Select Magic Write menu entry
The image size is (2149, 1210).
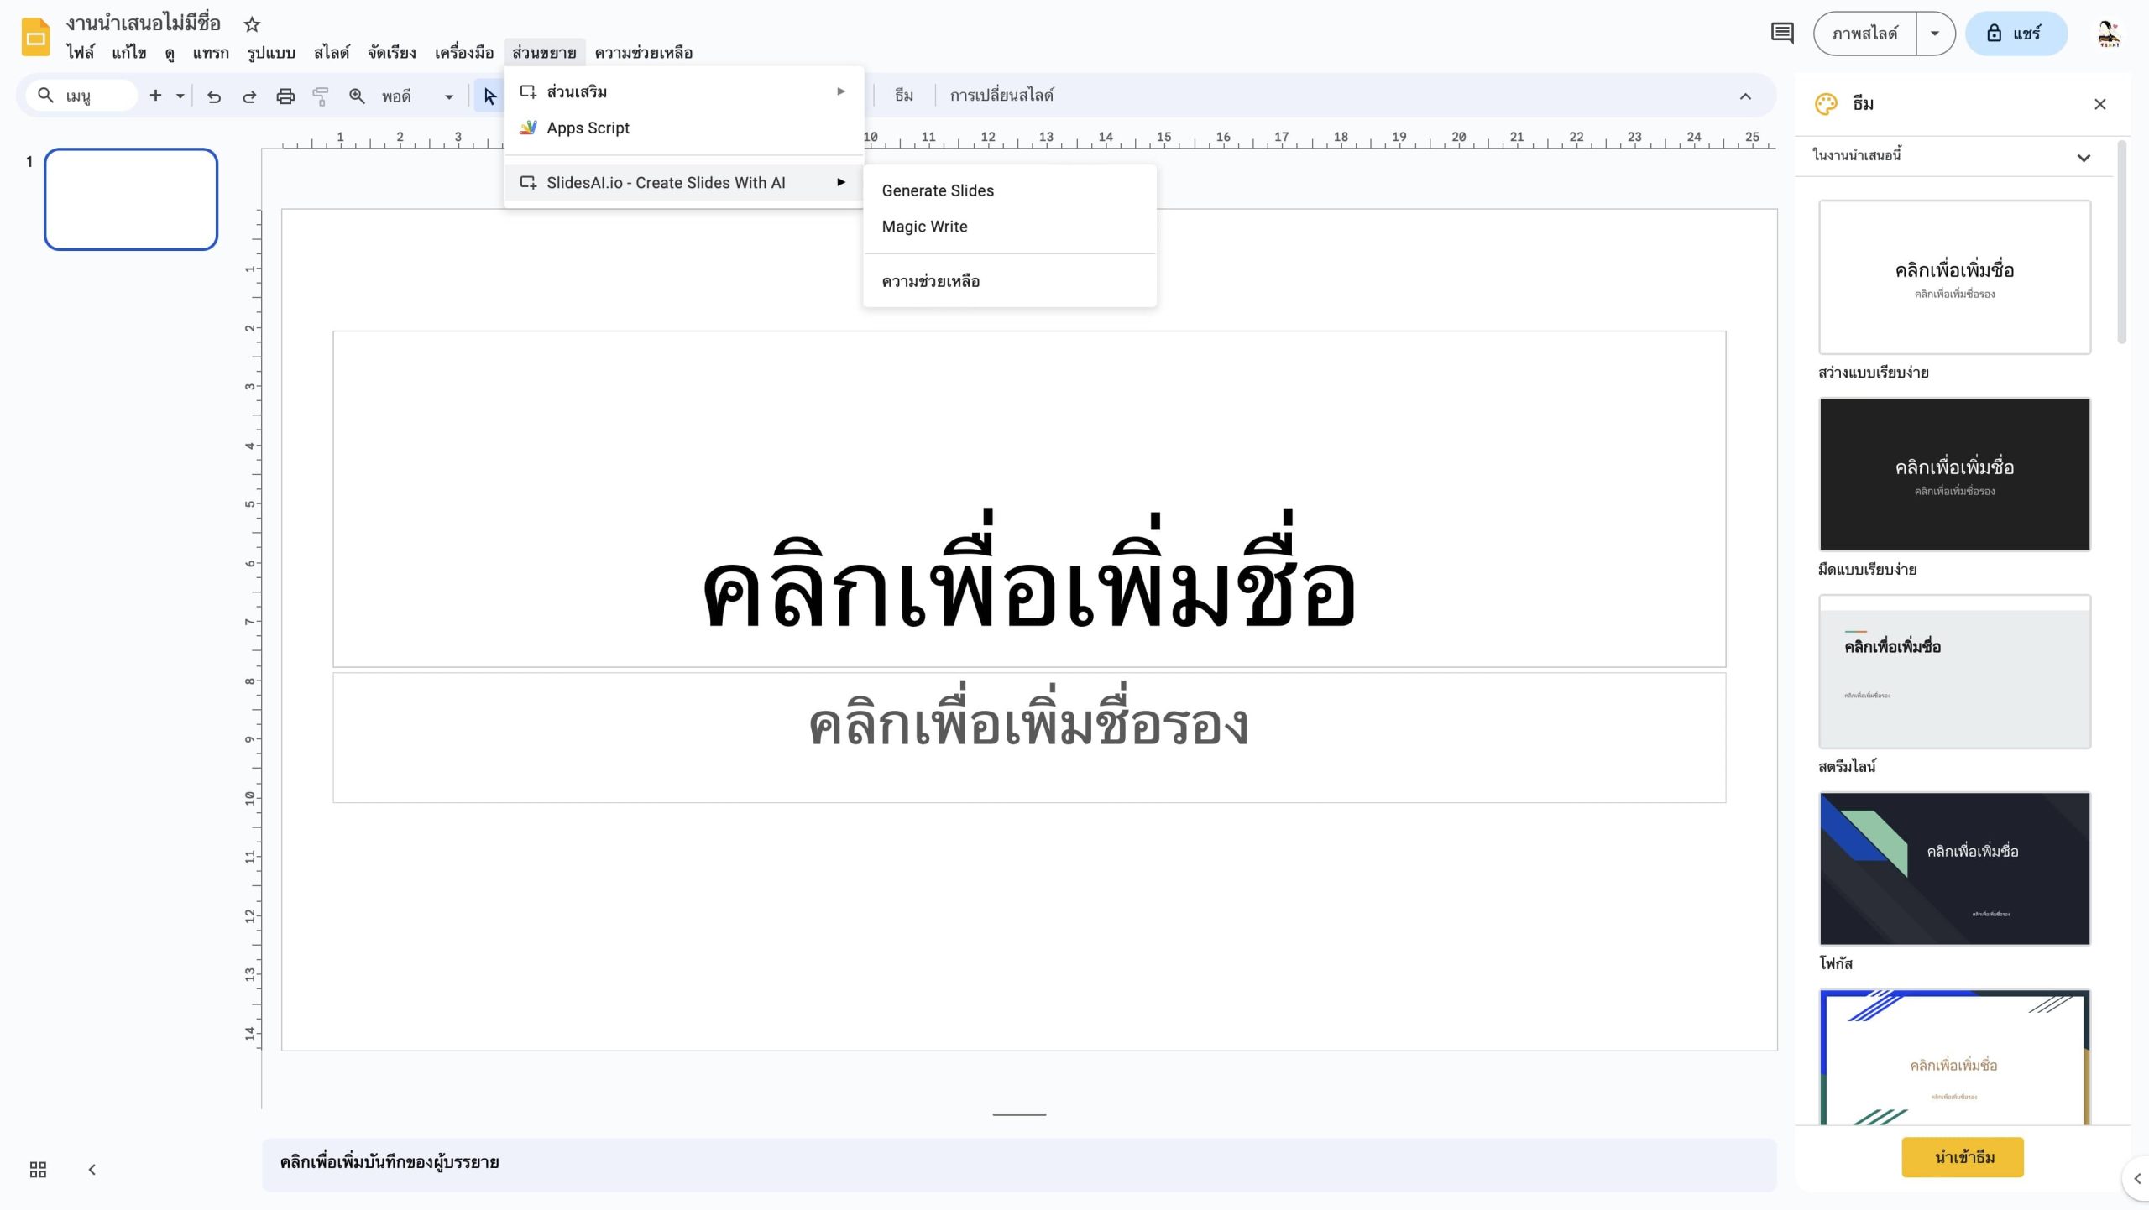coord(924,227)
